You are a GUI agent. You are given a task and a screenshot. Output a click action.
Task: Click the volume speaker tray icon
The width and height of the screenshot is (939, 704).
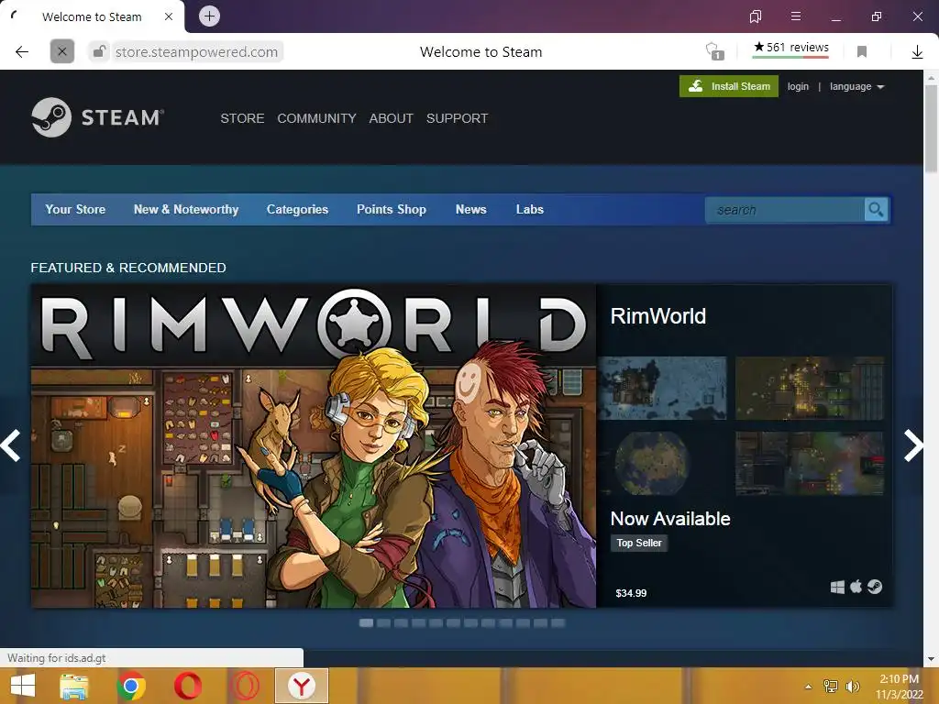click(852, 686)
